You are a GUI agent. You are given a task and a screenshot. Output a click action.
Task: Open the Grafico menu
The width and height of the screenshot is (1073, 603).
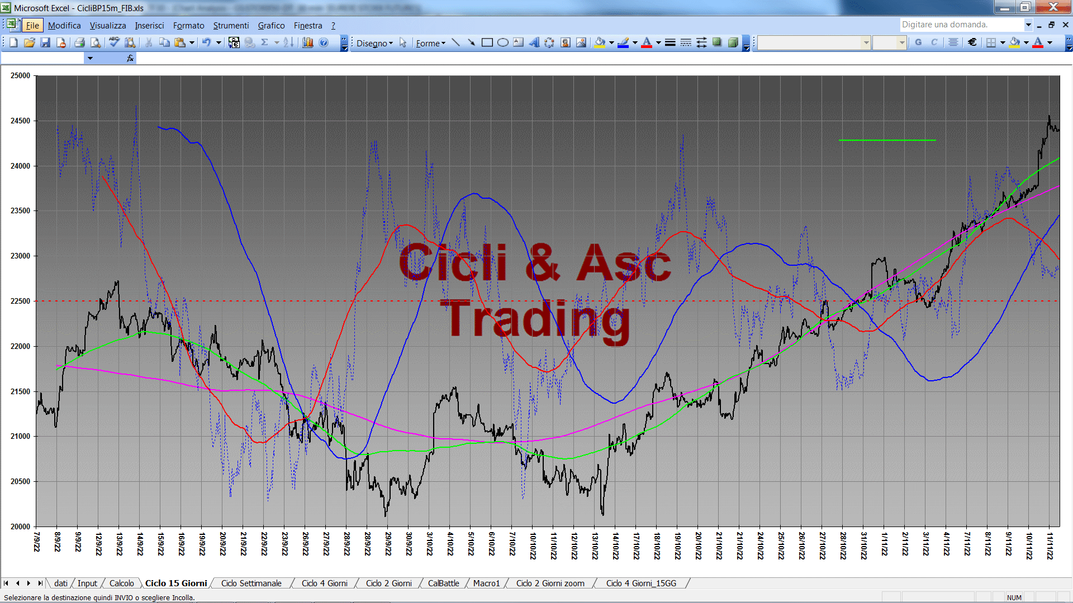coord(271,25)
